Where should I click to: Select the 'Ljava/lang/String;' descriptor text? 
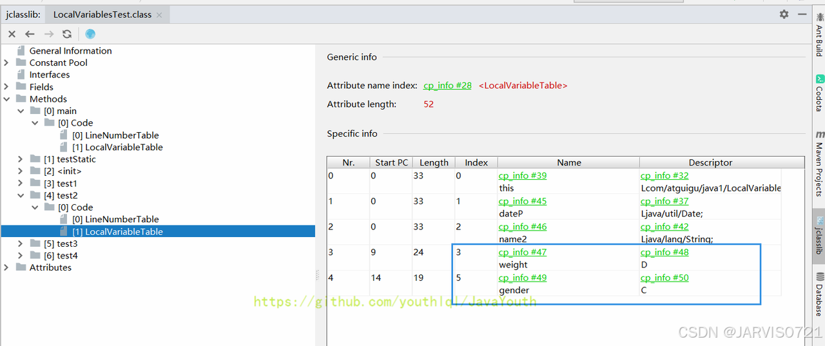click(x=677, y=239)
